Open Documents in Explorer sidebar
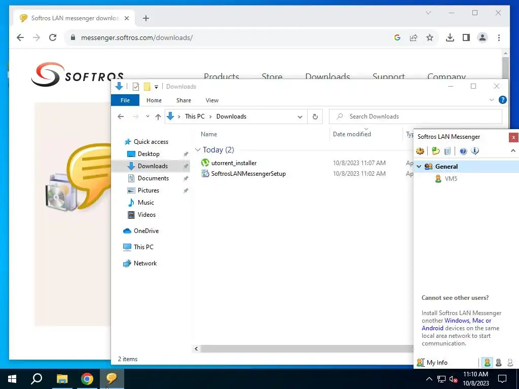Image resolution: width=519 pixels, height=389 pixels. [x=153, y=178]
